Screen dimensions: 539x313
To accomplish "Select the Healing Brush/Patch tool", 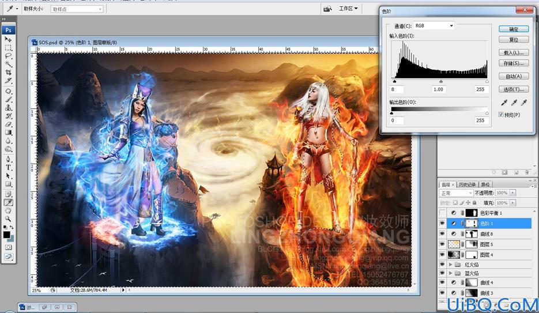I will [8, 92].
